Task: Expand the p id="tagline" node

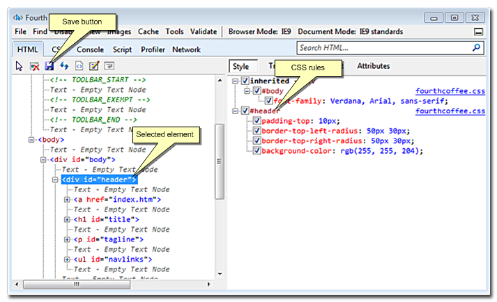Action: tap(67, 239)
